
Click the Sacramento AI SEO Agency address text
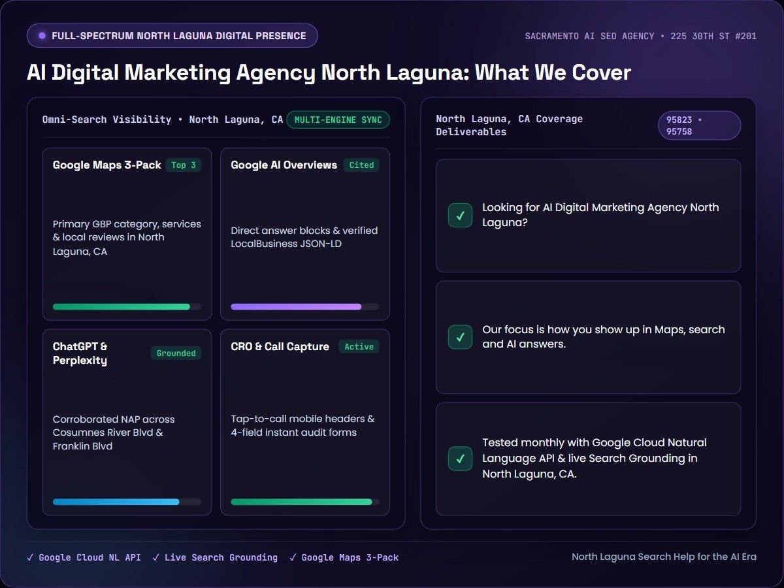[641, 36]
